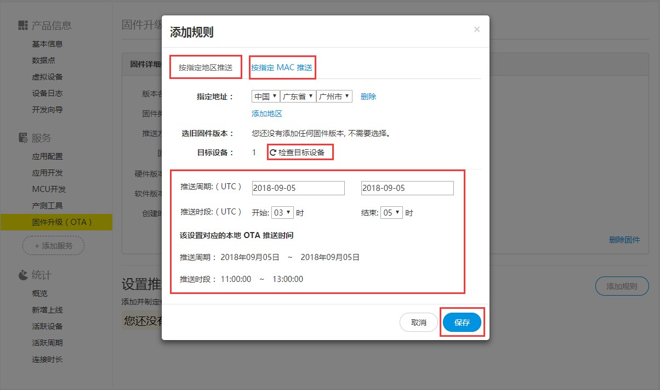
Task: Click the 产品信息 grid icon
Action: click(x=22, y=25)
